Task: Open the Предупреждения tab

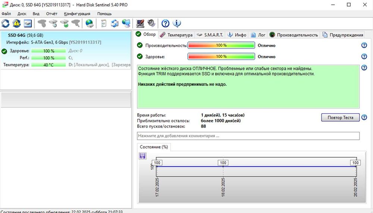Action: tap(343, 35)
